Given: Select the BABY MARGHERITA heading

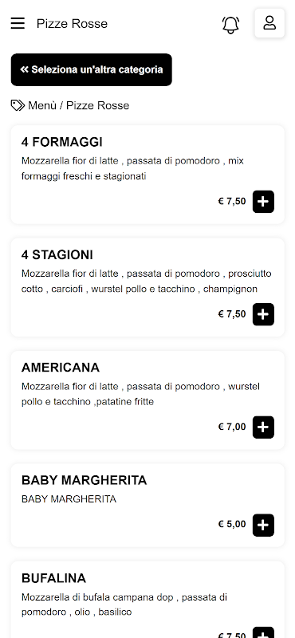Looking at the screenshot, I should coord(85,480).
